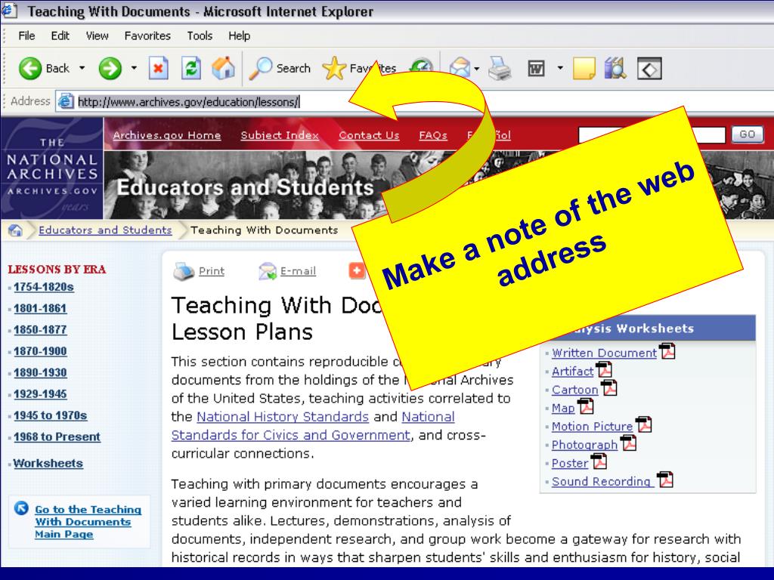
Task: Open lessons for era 1801-1861
Action: [x=40, y=308]
